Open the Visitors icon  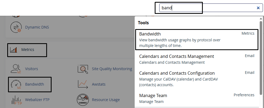click(x=16, y=69)
